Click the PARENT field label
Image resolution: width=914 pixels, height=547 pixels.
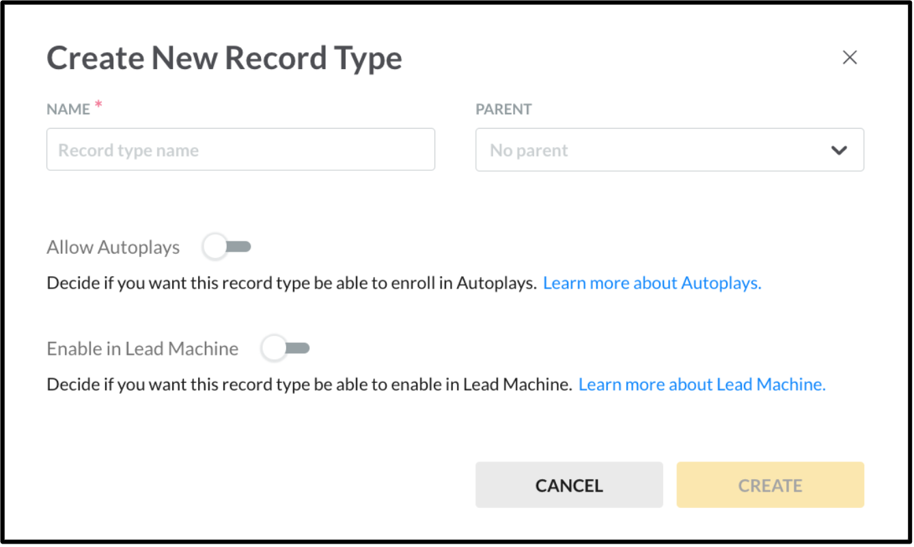click(x=503, y=109)
